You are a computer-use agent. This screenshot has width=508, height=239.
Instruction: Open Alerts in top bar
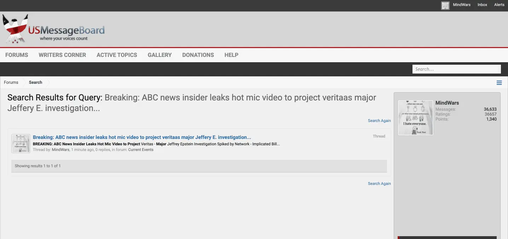(499, 5)
